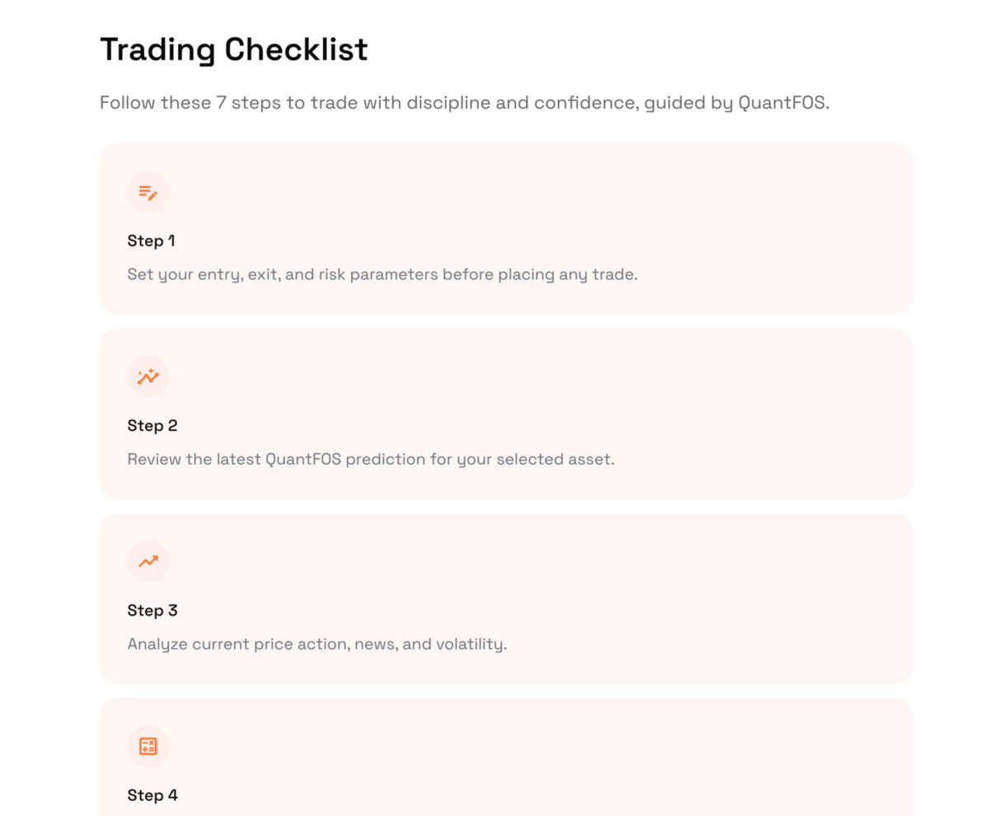Select the Step 1 title label

pyautogui.click(x=152, y=241)
